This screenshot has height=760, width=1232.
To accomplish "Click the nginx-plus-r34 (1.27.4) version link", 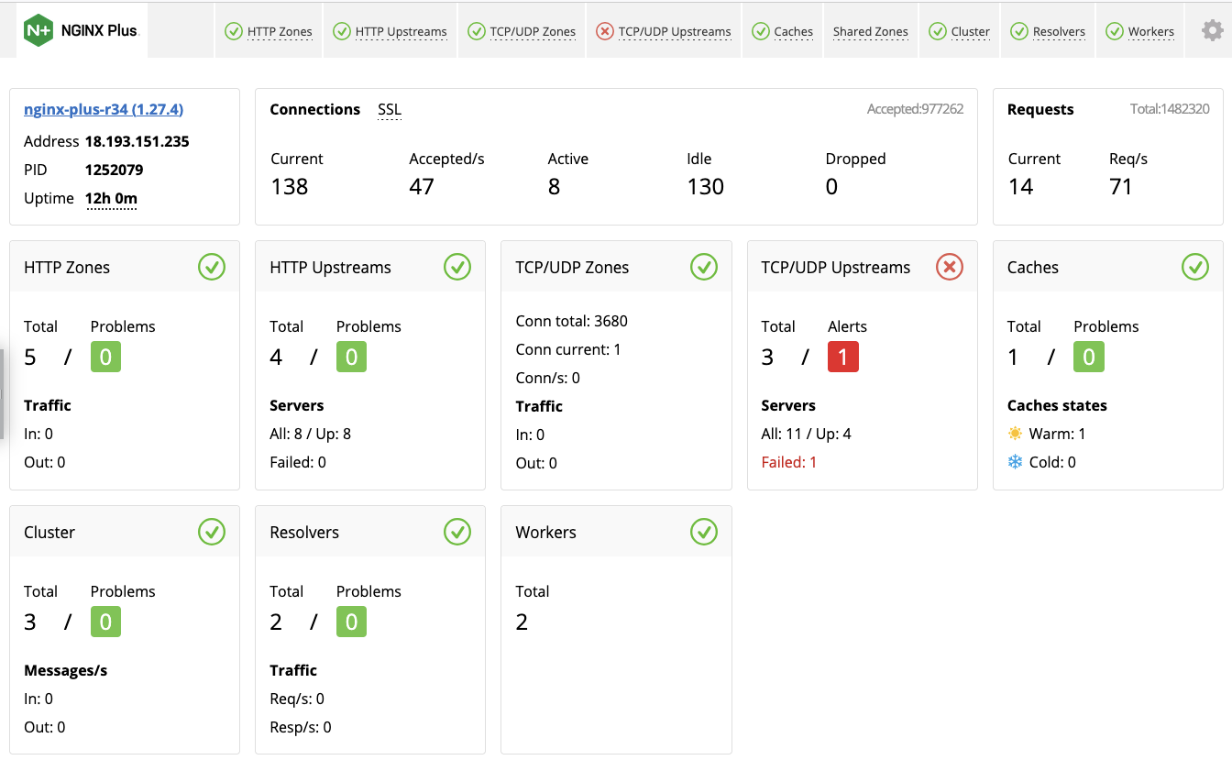I will [104, 109].
